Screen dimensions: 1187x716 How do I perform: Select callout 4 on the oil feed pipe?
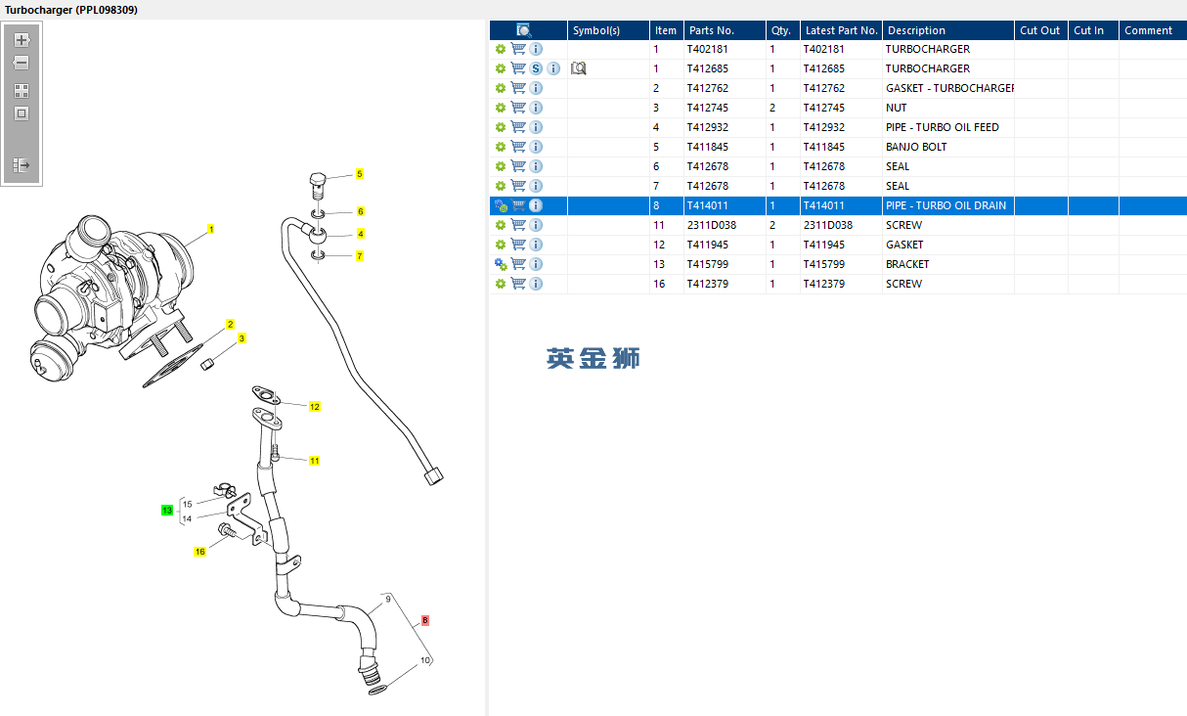coord(360,234)
